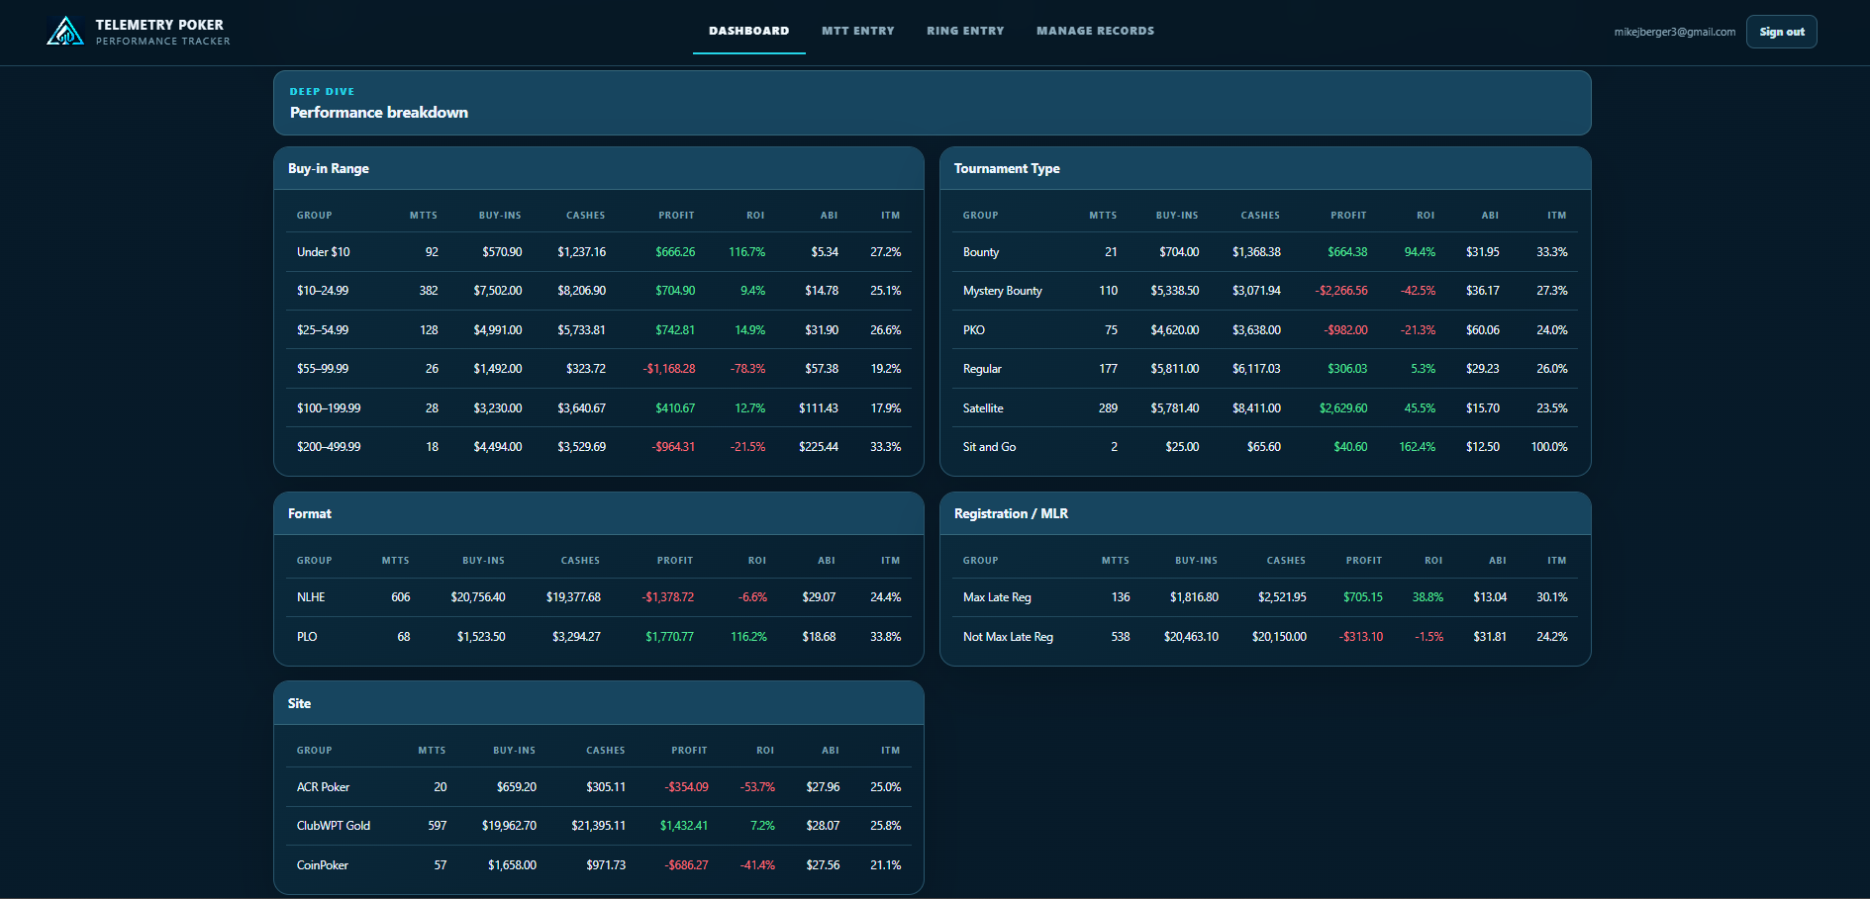This screenshot has height=899, width=1870.
Task: Click the Not Max Late Reg row
Action: pos(1265,637)
